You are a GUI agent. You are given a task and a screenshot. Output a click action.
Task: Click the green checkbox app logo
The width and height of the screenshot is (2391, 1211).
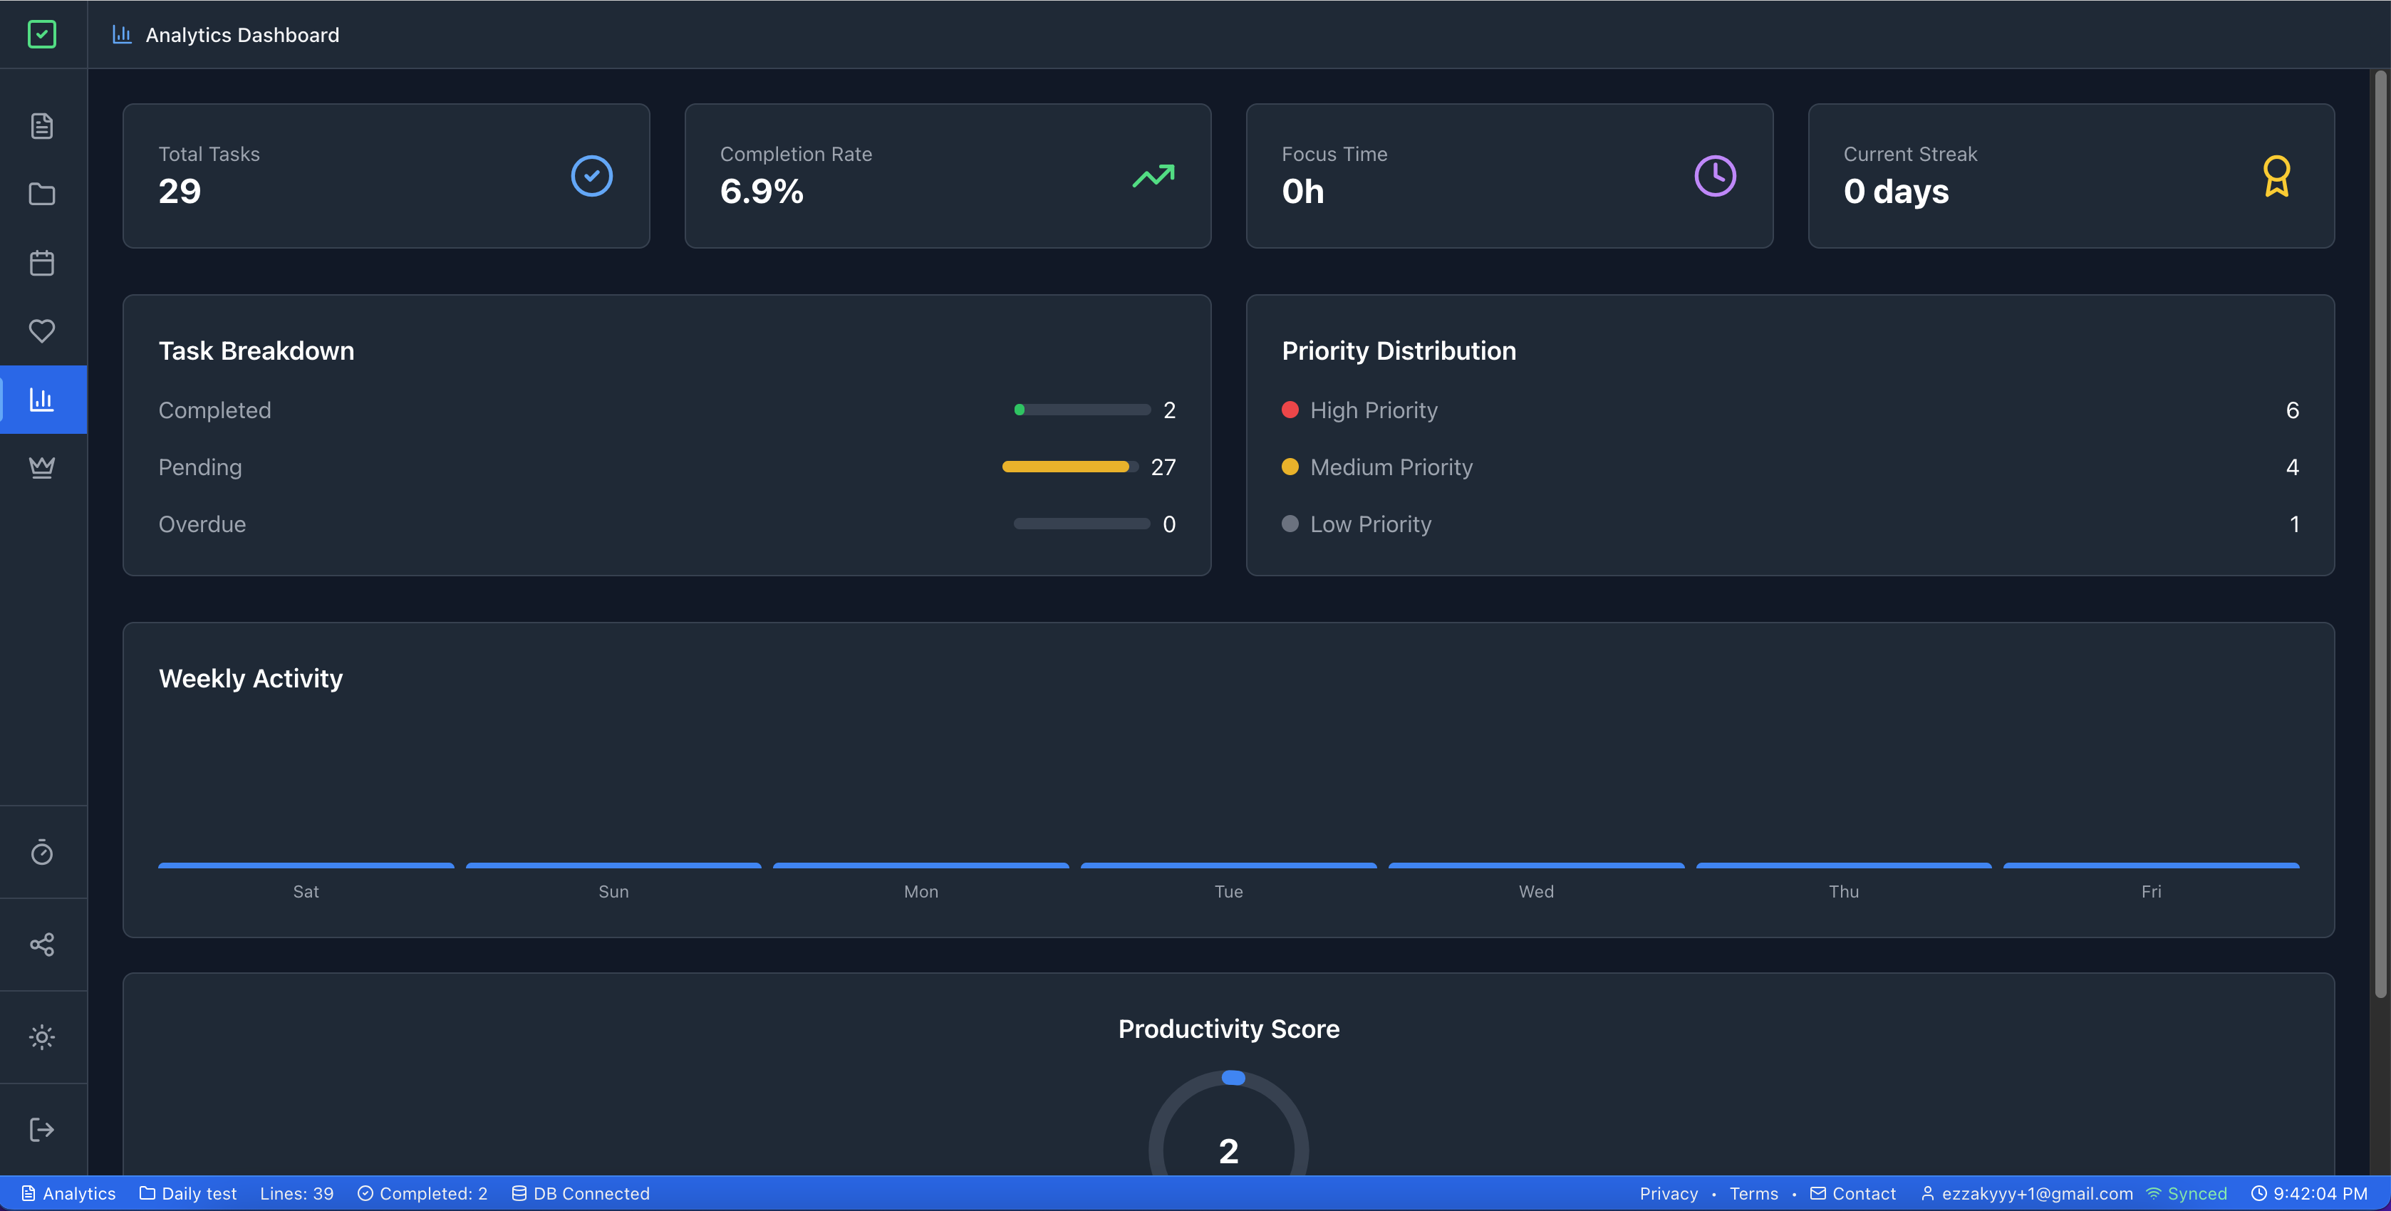click(42, 34)
